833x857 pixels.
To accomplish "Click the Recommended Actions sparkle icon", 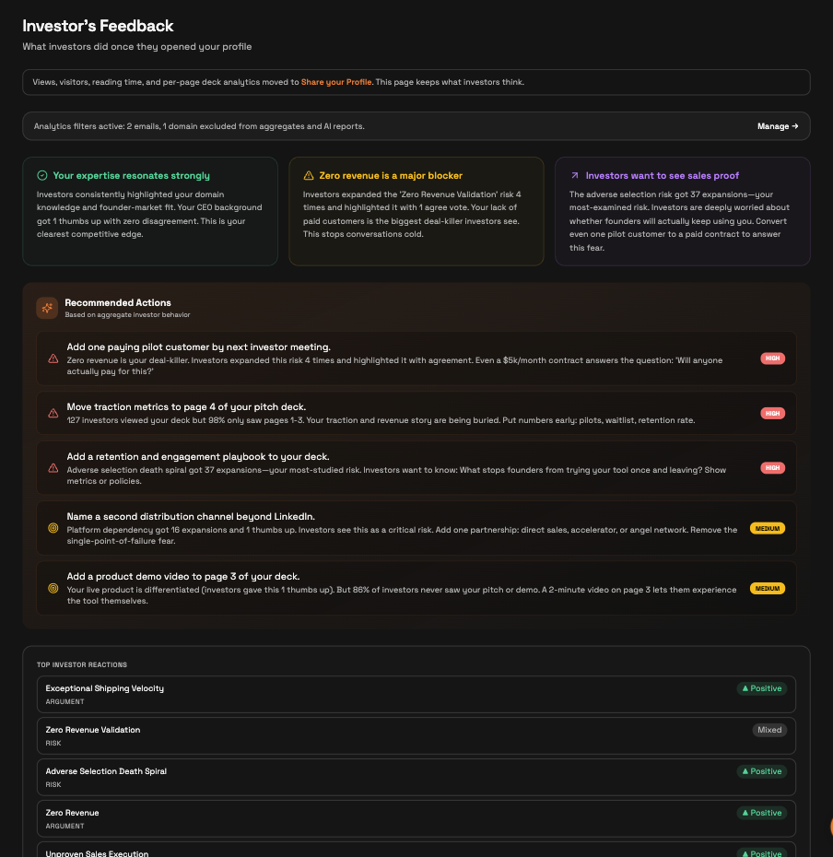I will 47,309.
